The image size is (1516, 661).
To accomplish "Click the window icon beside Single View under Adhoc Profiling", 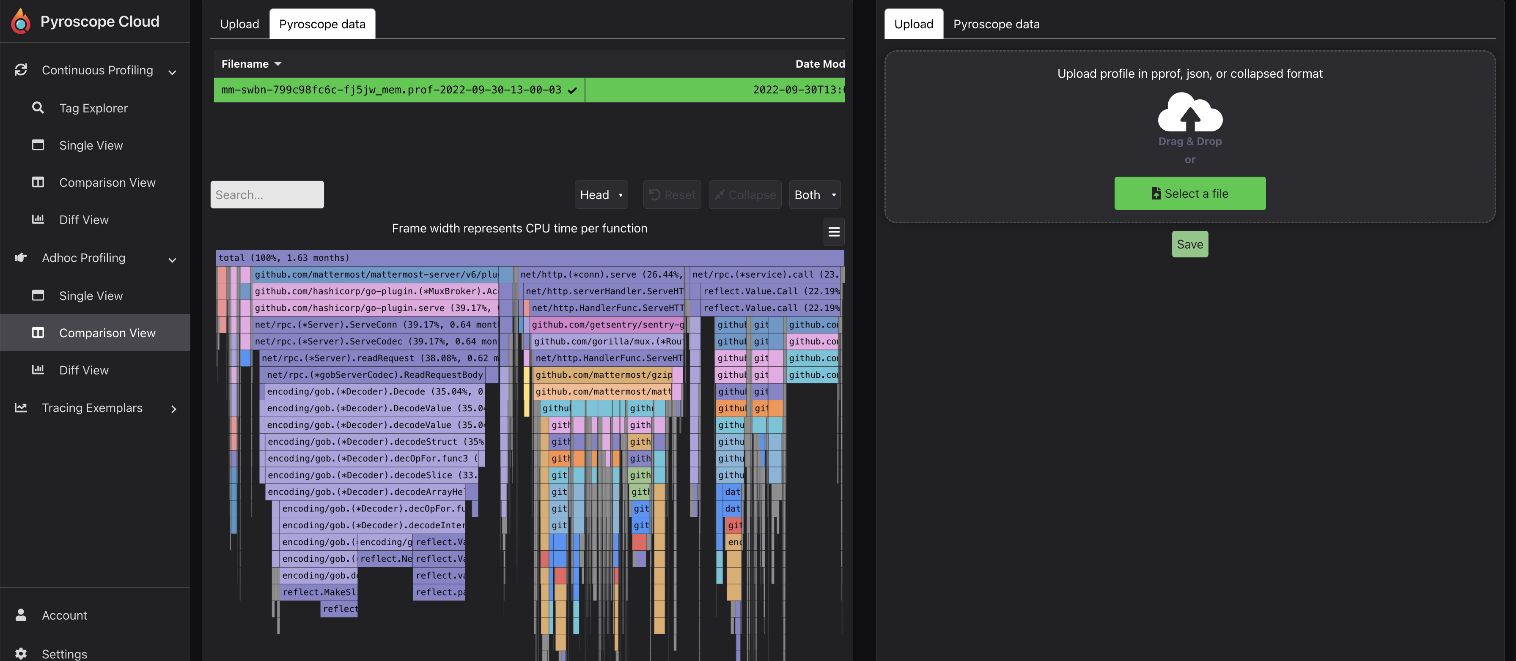I will pos(38,295).
